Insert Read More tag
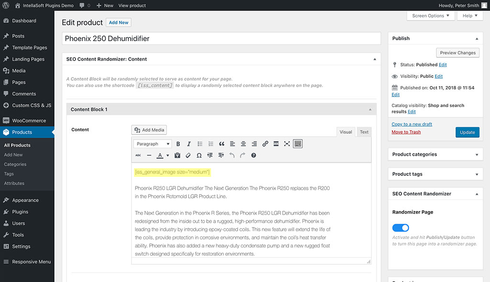 tap(276, 144)
